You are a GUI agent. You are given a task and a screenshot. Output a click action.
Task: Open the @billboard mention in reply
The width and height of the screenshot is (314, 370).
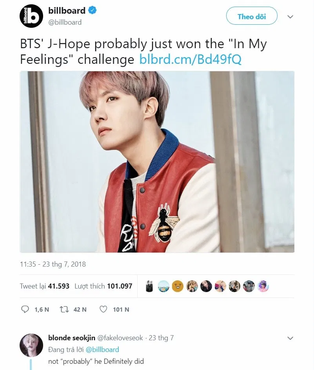(102, 350)
